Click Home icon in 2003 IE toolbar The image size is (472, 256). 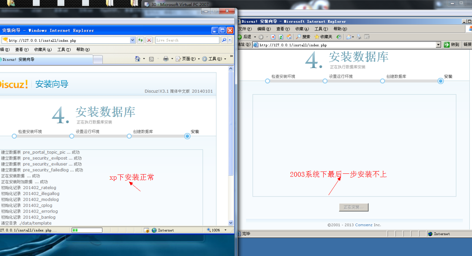pyautogui.click(x=289, y=37)
